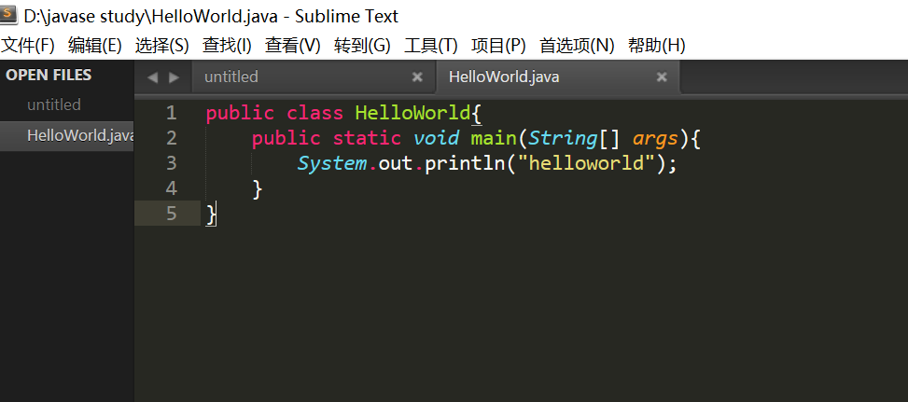This screenshot has width=908, height=402.
Task: Select HelloWorld.java in the OPEN FILES sidebar
Action: [x=66, y=135]
